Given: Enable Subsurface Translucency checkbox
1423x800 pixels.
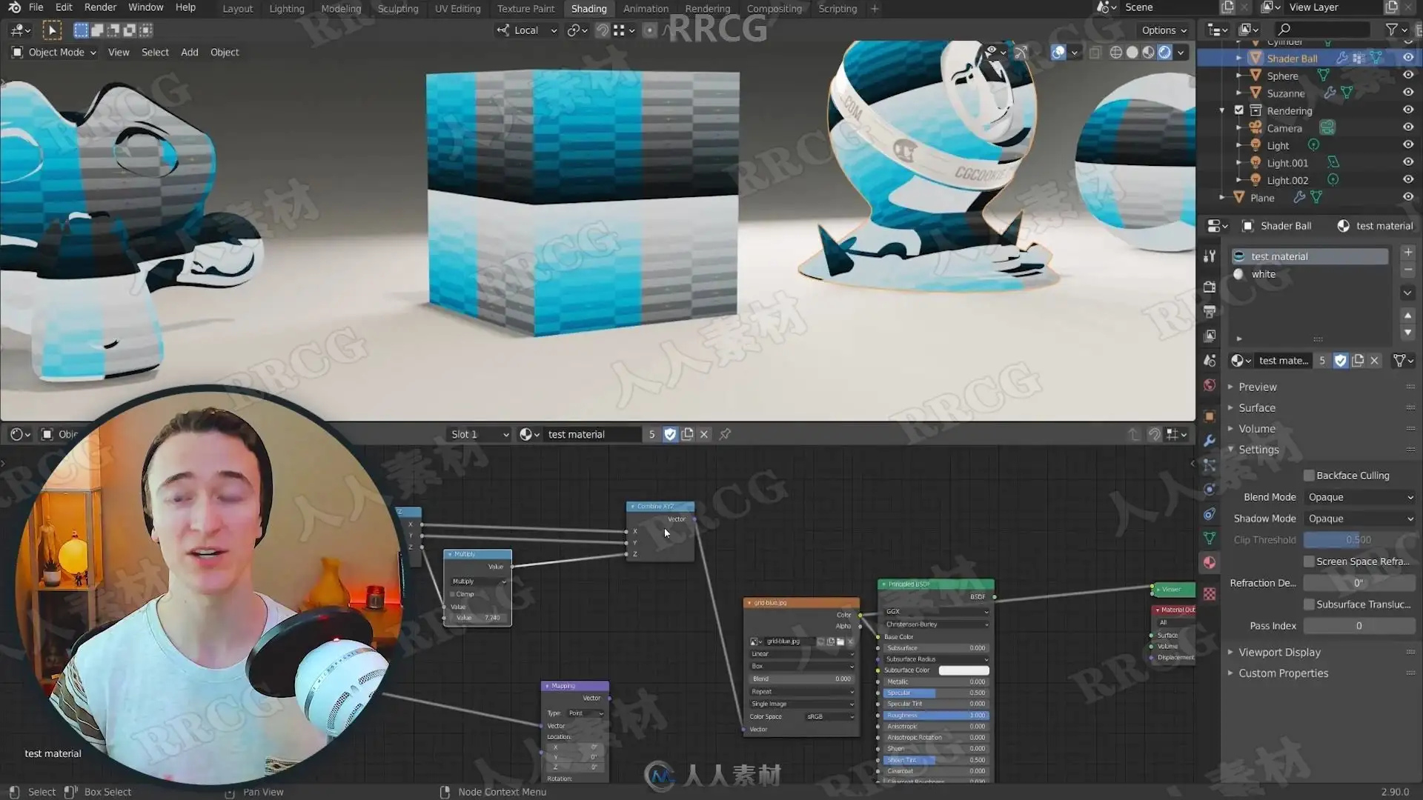Looking at the screenshot, I should (1309, 604).
